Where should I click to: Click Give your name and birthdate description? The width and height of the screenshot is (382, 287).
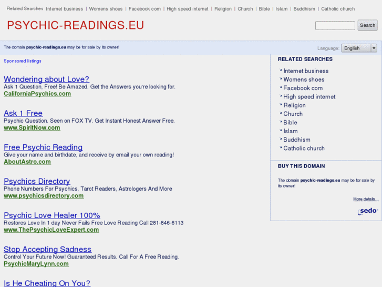click(x=89, y=155)
